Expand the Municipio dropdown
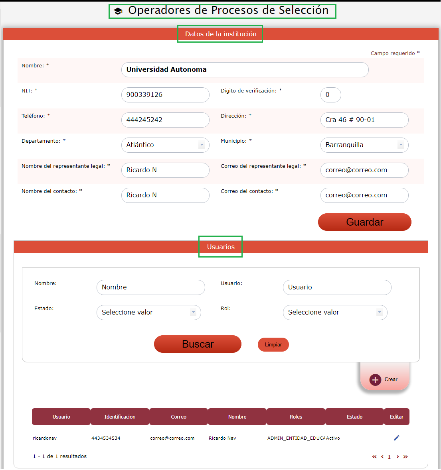 [364, 145]
